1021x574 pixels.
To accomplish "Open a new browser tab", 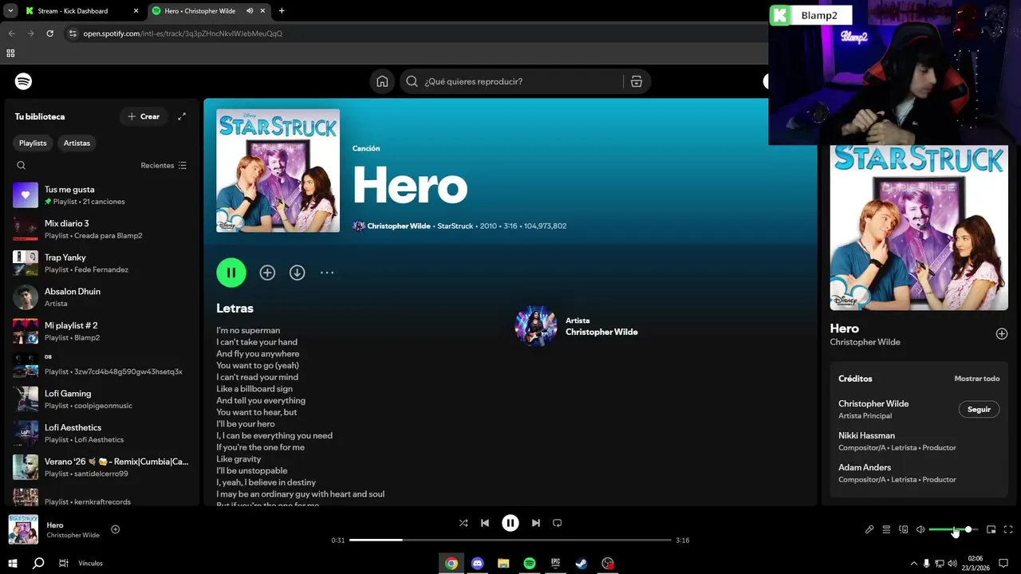I will [282, 11].
